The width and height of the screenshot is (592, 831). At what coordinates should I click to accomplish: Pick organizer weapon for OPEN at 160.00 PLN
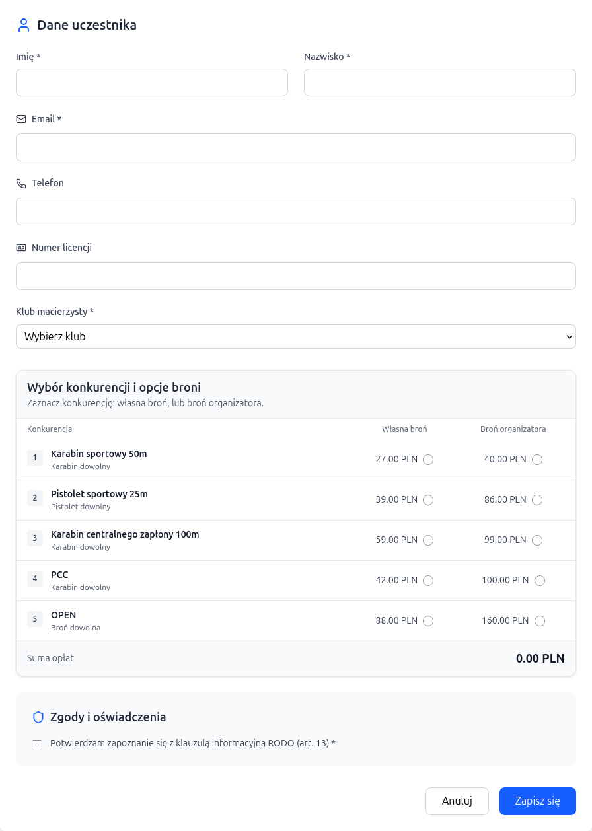point(540,621)
